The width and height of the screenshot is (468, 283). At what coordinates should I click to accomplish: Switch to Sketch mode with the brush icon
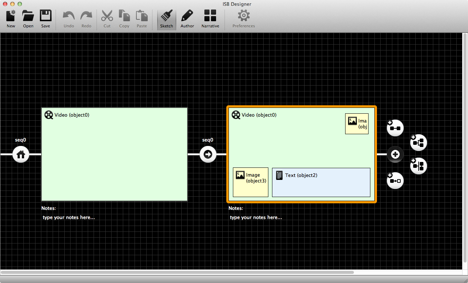[x=166, y=16]
